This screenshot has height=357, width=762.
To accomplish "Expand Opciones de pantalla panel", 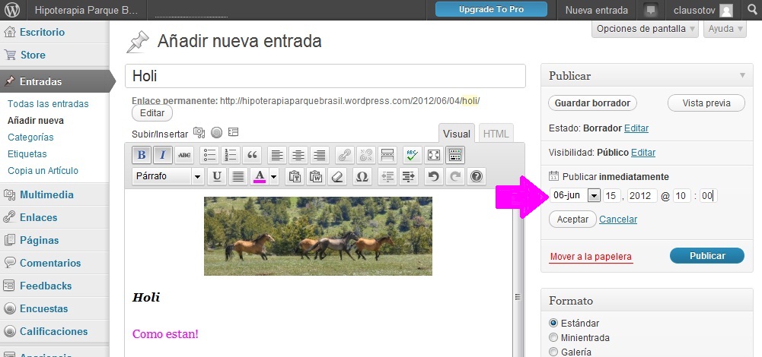I will tap(645, 29).
